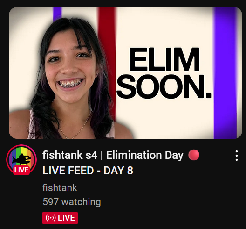
Task: Click the wide purple stripe on thumbnail
Action: [225, 73]
